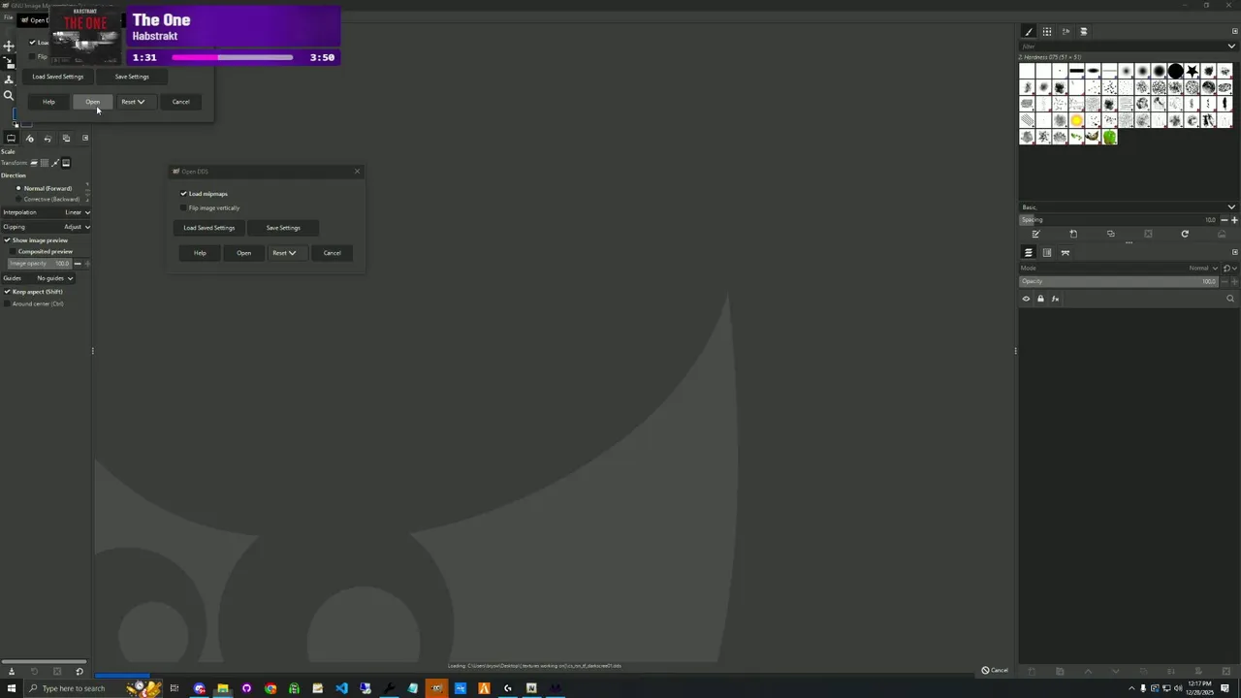Switch to the Patterns tab
Image resolution: width=1241 pixels, height=698 pixels.
[x=1047, y=32]
